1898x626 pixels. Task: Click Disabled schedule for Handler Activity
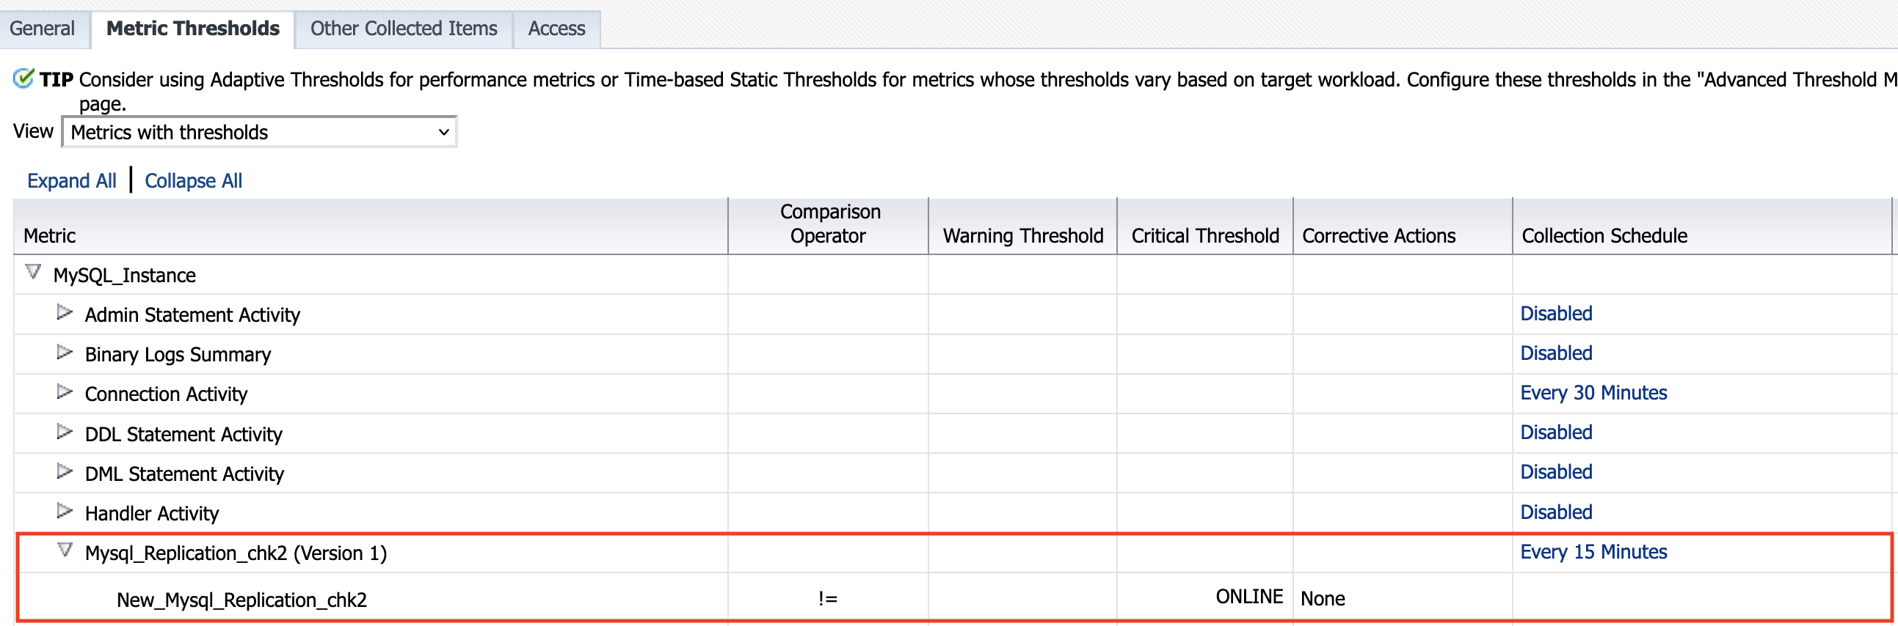point(1555,512)
